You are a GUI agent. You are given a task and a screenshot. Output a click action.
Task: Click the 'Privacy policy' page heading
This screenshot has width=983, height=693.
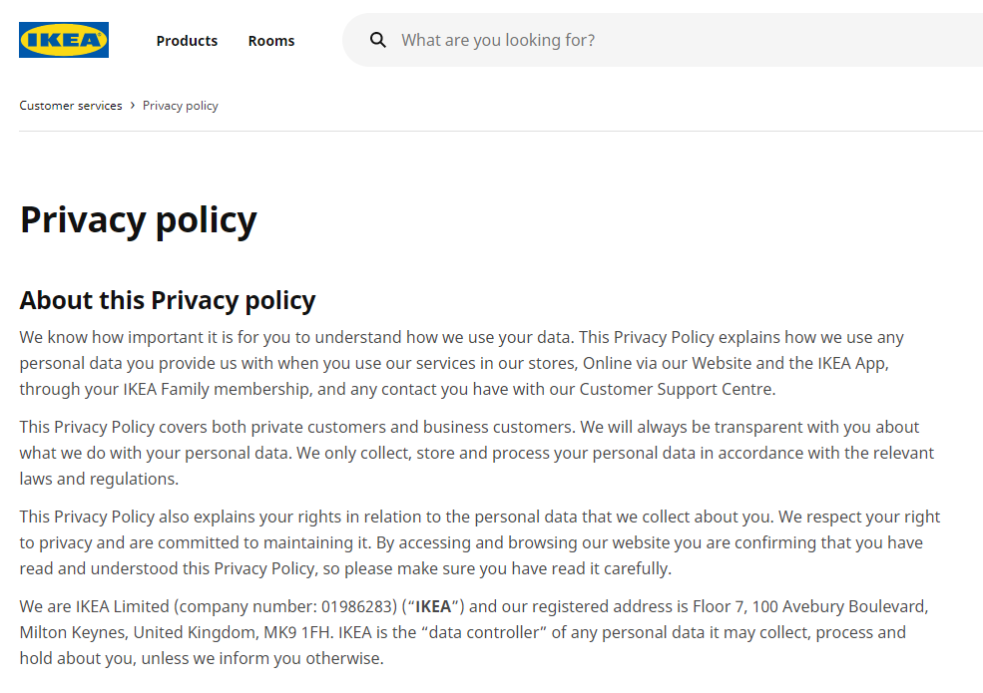138,219
